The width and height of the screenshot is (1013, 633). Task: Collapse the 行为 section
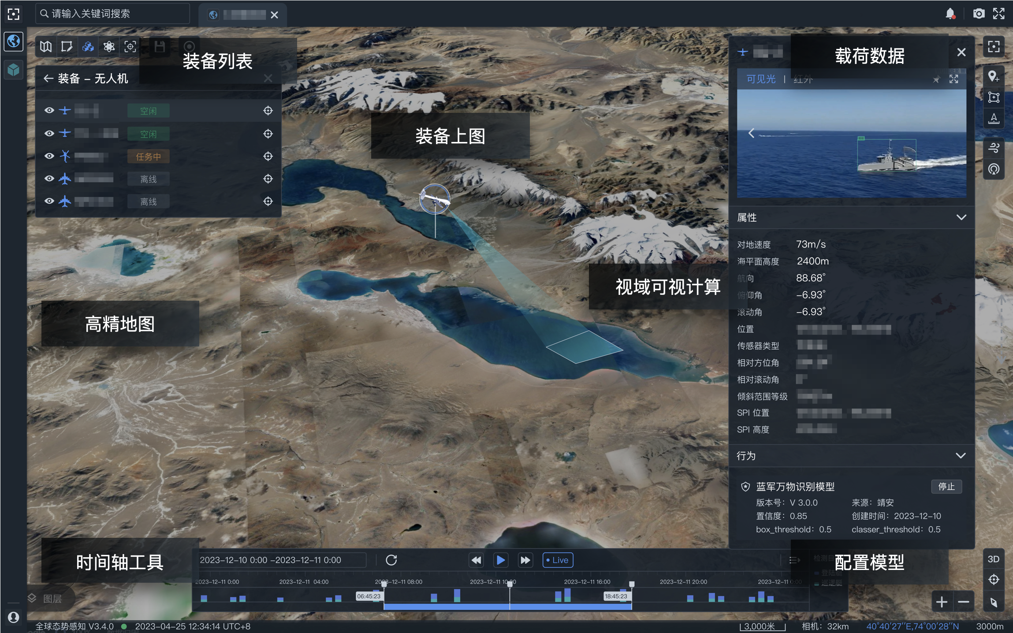coord(961,455)
